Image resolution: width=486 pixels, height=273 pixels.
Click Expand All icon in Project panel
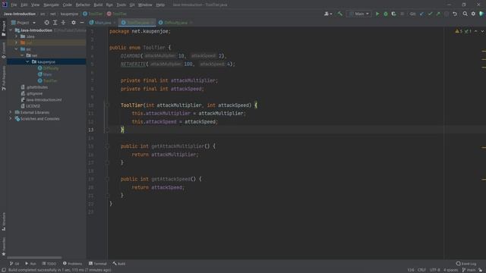55,23
